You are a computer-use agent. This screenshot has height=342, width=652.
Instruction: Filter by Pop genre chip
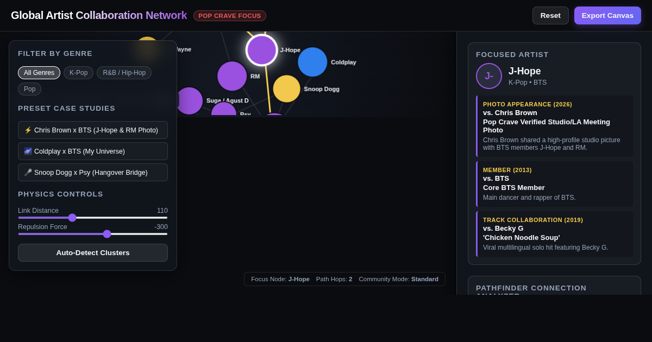click(29, 89)
